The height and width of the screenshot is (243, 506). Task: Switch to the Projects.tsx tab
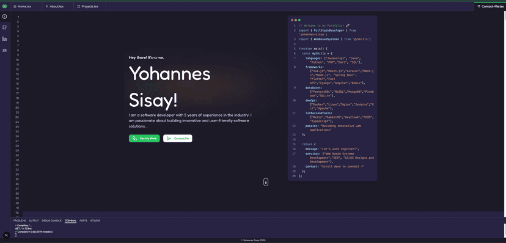pyautogui.click(x=90, y=7)
